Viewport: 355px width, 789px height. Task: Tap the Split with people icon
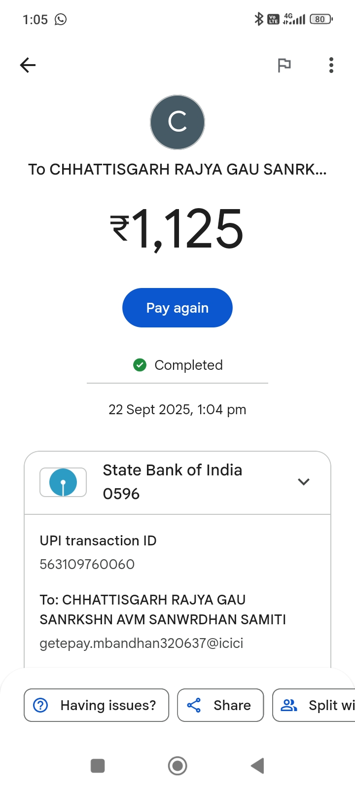(x=289, y=705)
